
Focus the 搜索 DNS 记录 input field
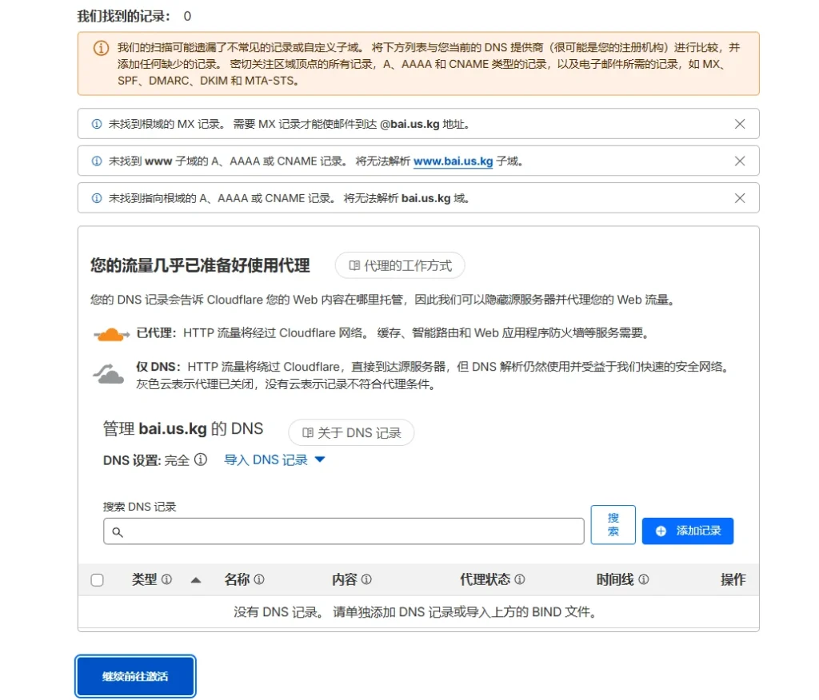pos(344,531)
